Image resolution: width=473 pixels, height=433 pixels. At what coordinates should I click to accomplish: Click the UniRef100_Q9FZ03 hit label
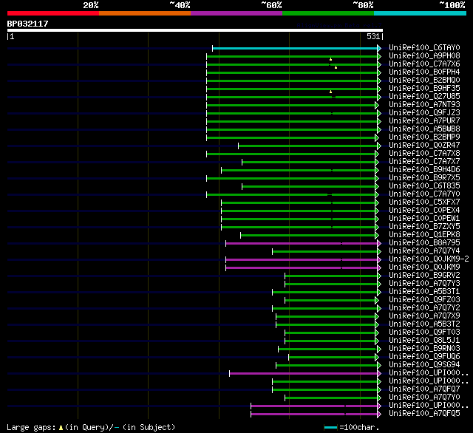[x=424, y=300]
